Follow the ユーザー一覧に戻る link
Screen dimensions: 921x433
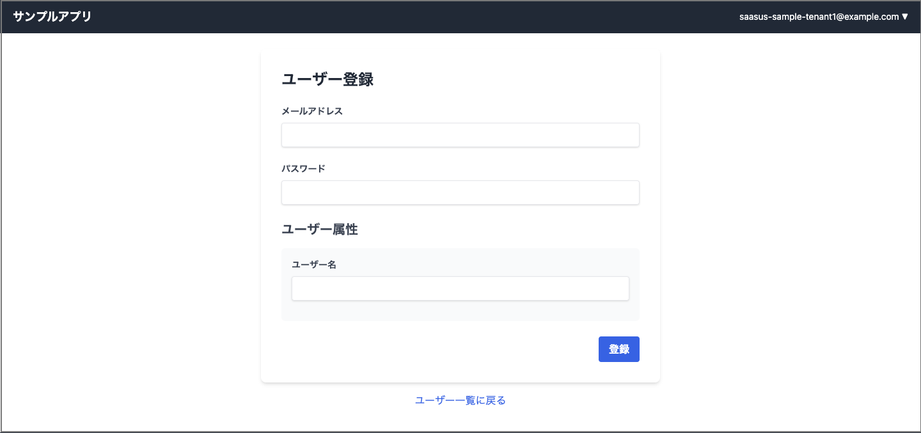tap(460, 400)
